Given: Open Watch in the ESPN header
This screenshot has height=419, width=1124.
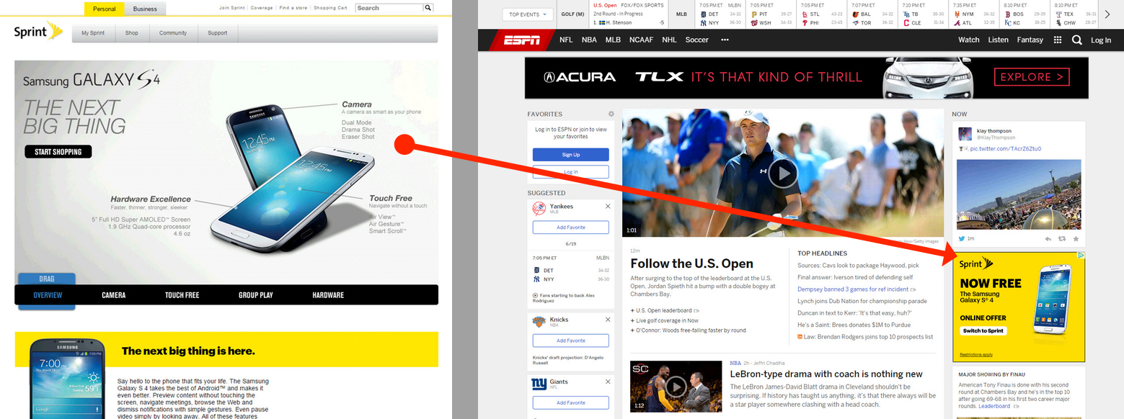Looking at the screenshot, I should 968,40.
